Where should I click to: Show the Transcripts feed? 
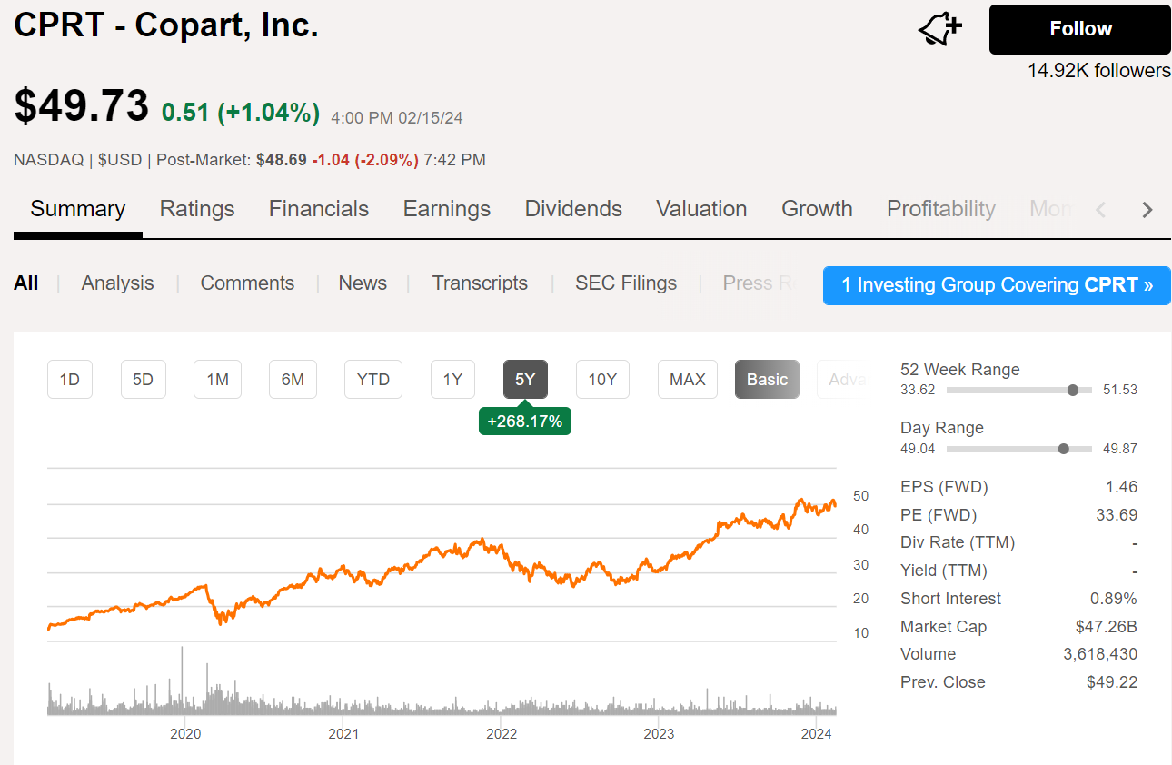(x=480, y=283)
